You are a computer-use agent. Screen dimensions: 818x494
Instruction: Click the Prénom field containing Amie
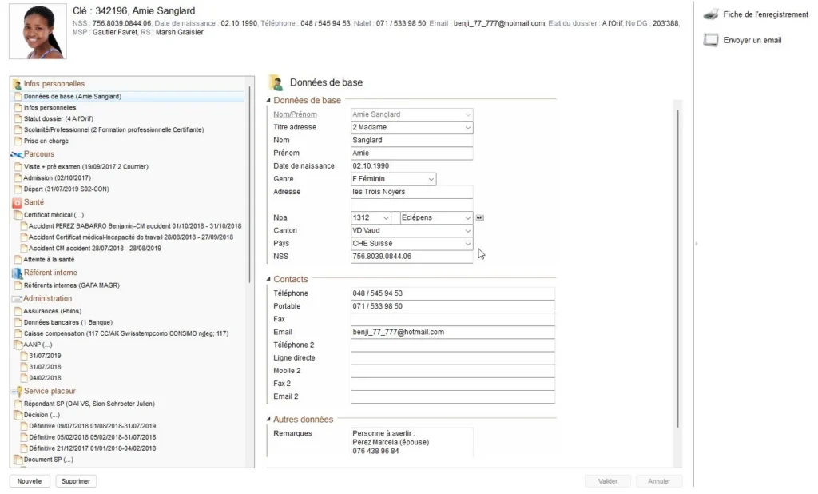[x=411, y=153]
